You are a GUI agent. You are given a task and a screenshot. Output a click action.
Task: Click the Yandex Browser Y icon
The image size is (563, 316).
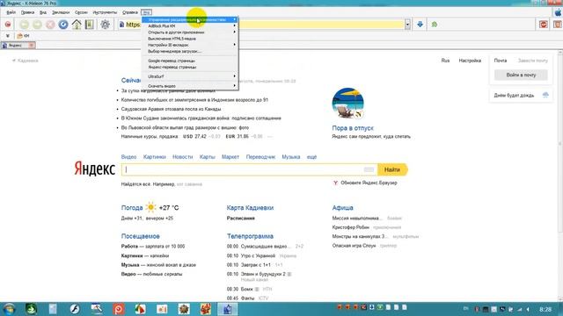335,183
